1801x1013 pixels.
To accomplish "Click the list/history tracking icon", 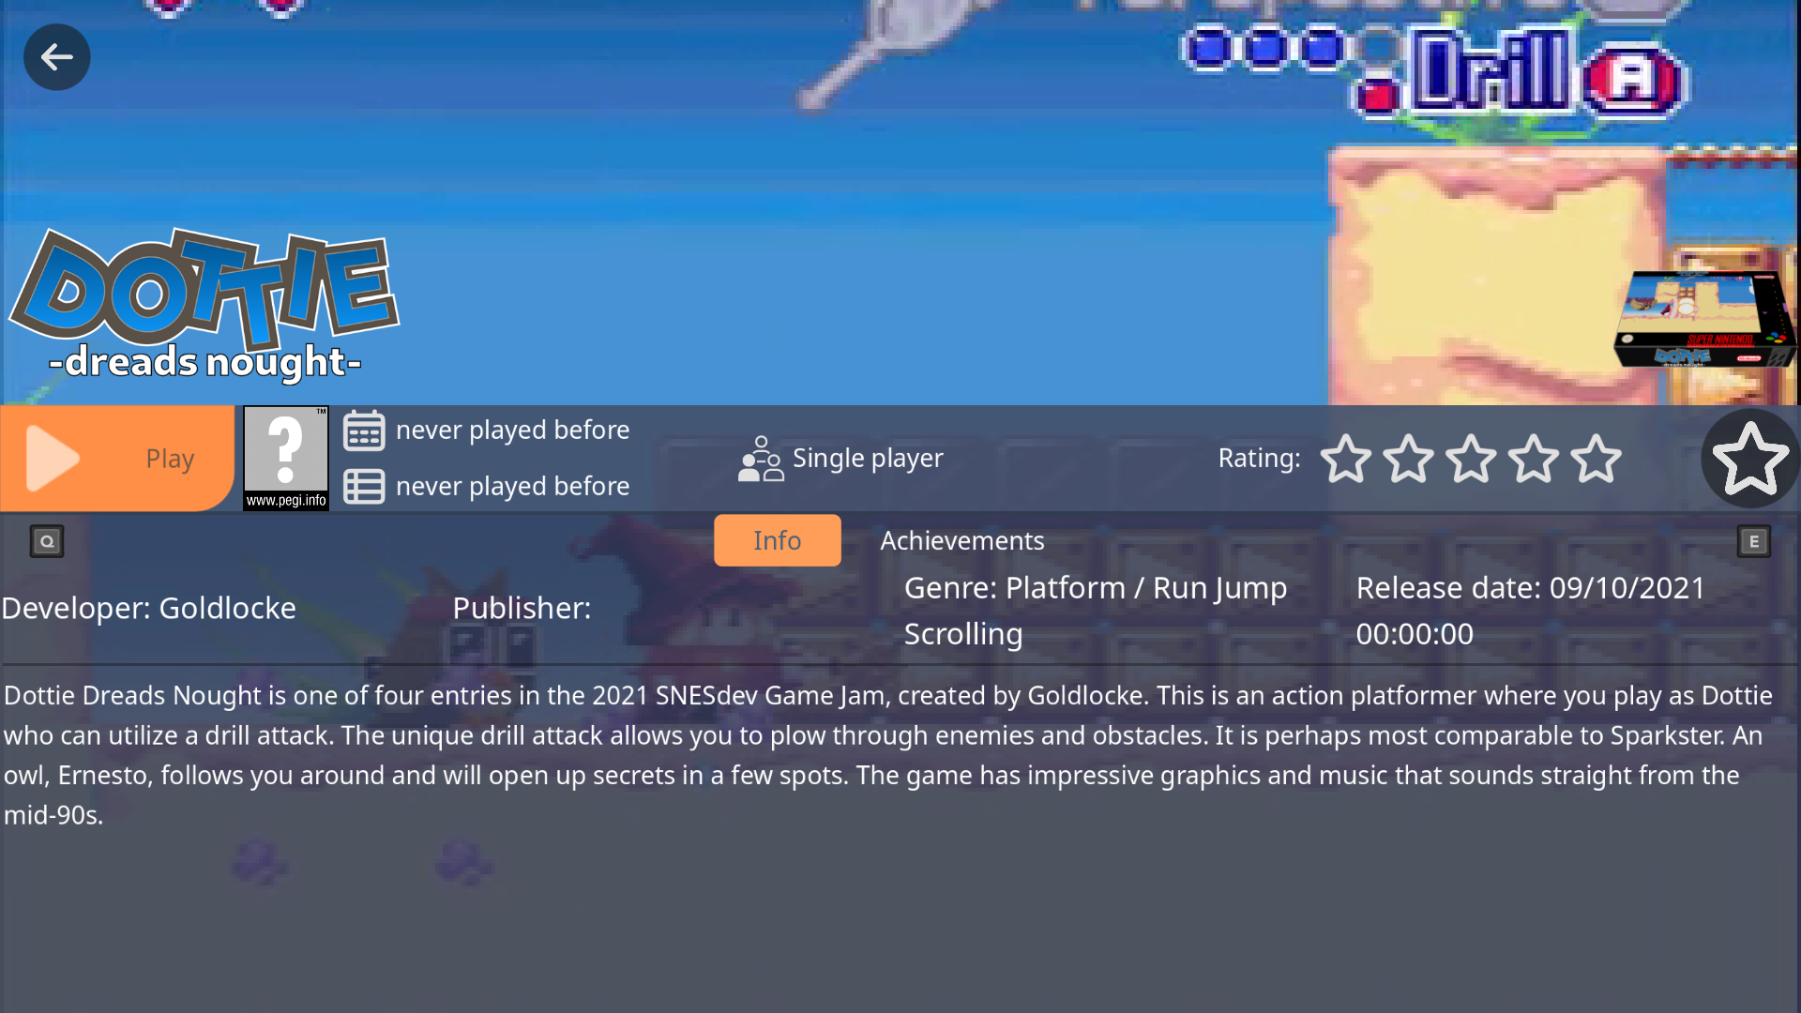I will pos(364,485).
